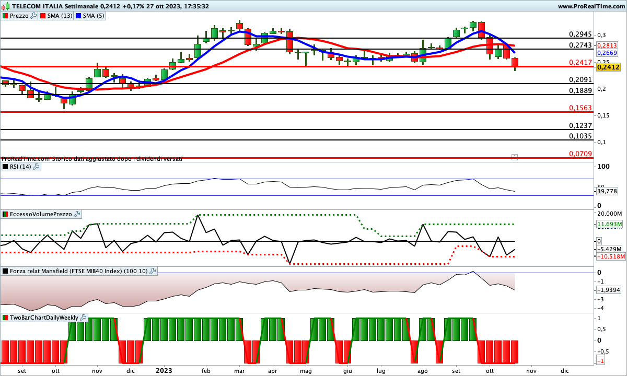Image resolution: width=627 pixels, height=376 pixels.
Task: Open the www.ProRealTime.com link
Action: click(x=591, y=6)
